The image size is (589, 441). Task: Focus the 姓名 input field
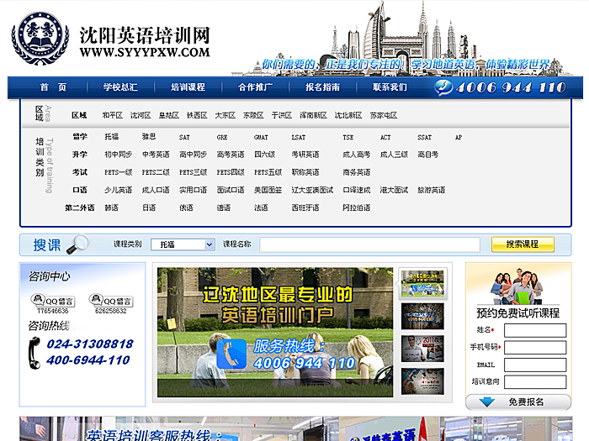tap(534, 330)
